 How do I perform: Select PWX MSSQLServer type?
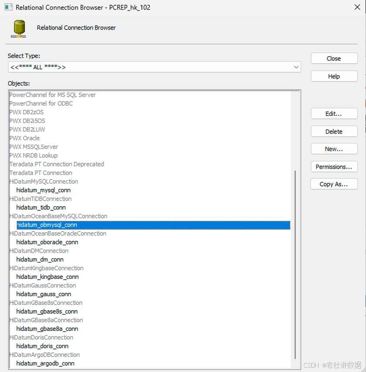point(34,147)
